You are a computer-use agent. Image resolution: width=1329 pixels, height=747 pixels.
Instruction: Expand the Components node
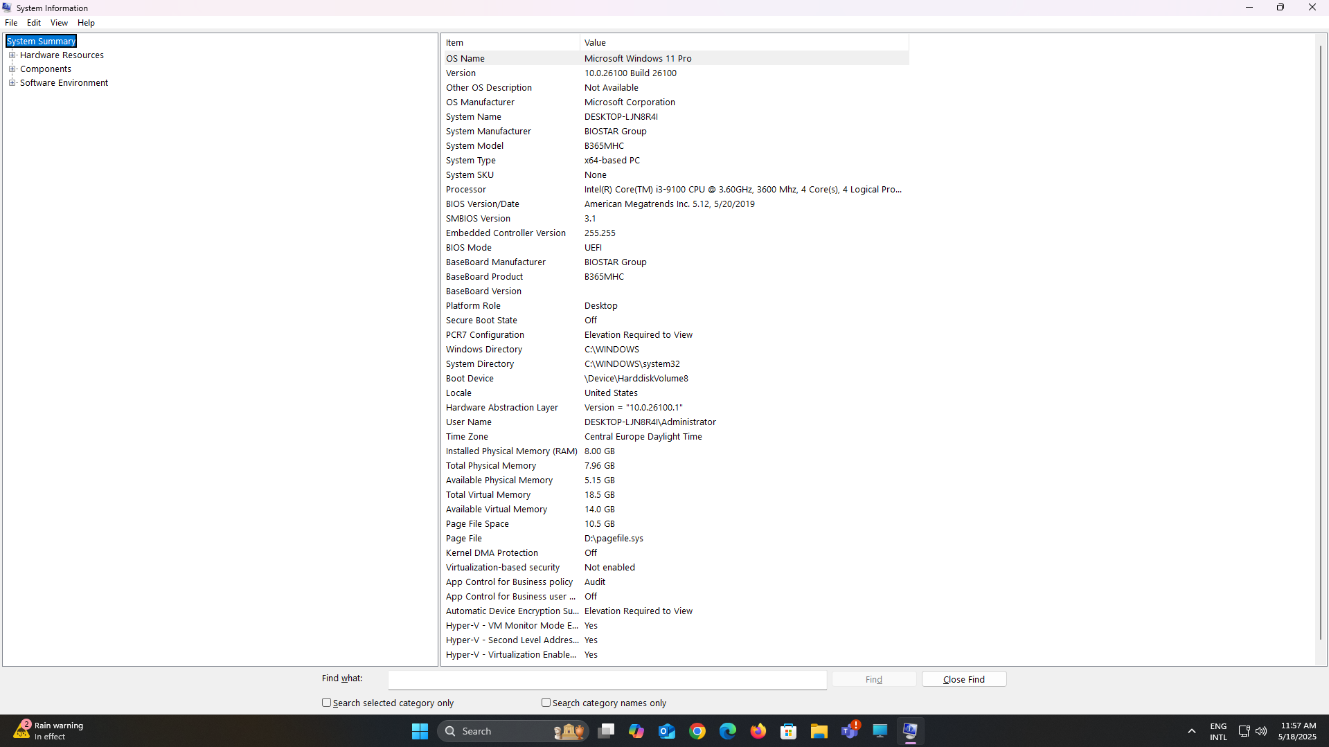pos(12,69)
